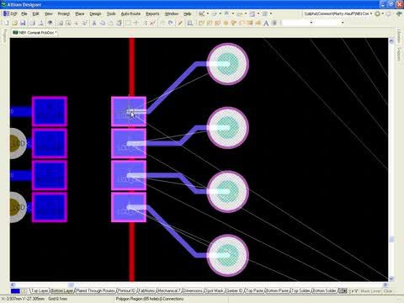Click the DXP system menu icon
The width and height of the screenshot is (404, 303).
9,13
